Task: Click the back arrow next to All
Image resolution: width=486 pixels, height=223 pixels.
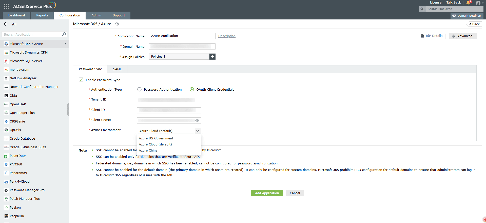Action: pyautogui.click(x=6, y=24)
